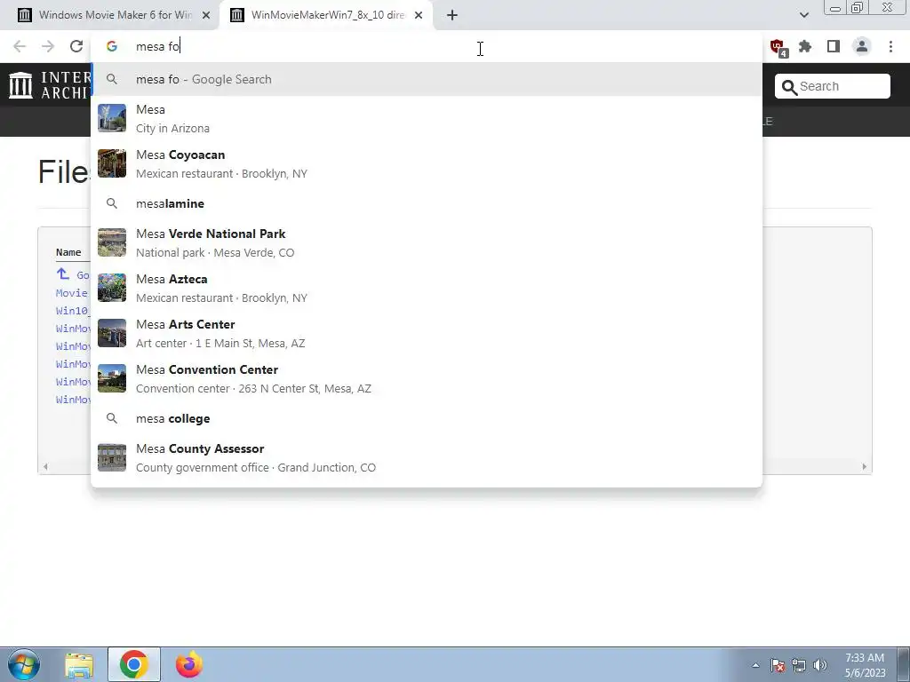Viewport: 910px width, 682px height.
Task: Open the Chrome profile avatar
Action: tap(862, 46)
